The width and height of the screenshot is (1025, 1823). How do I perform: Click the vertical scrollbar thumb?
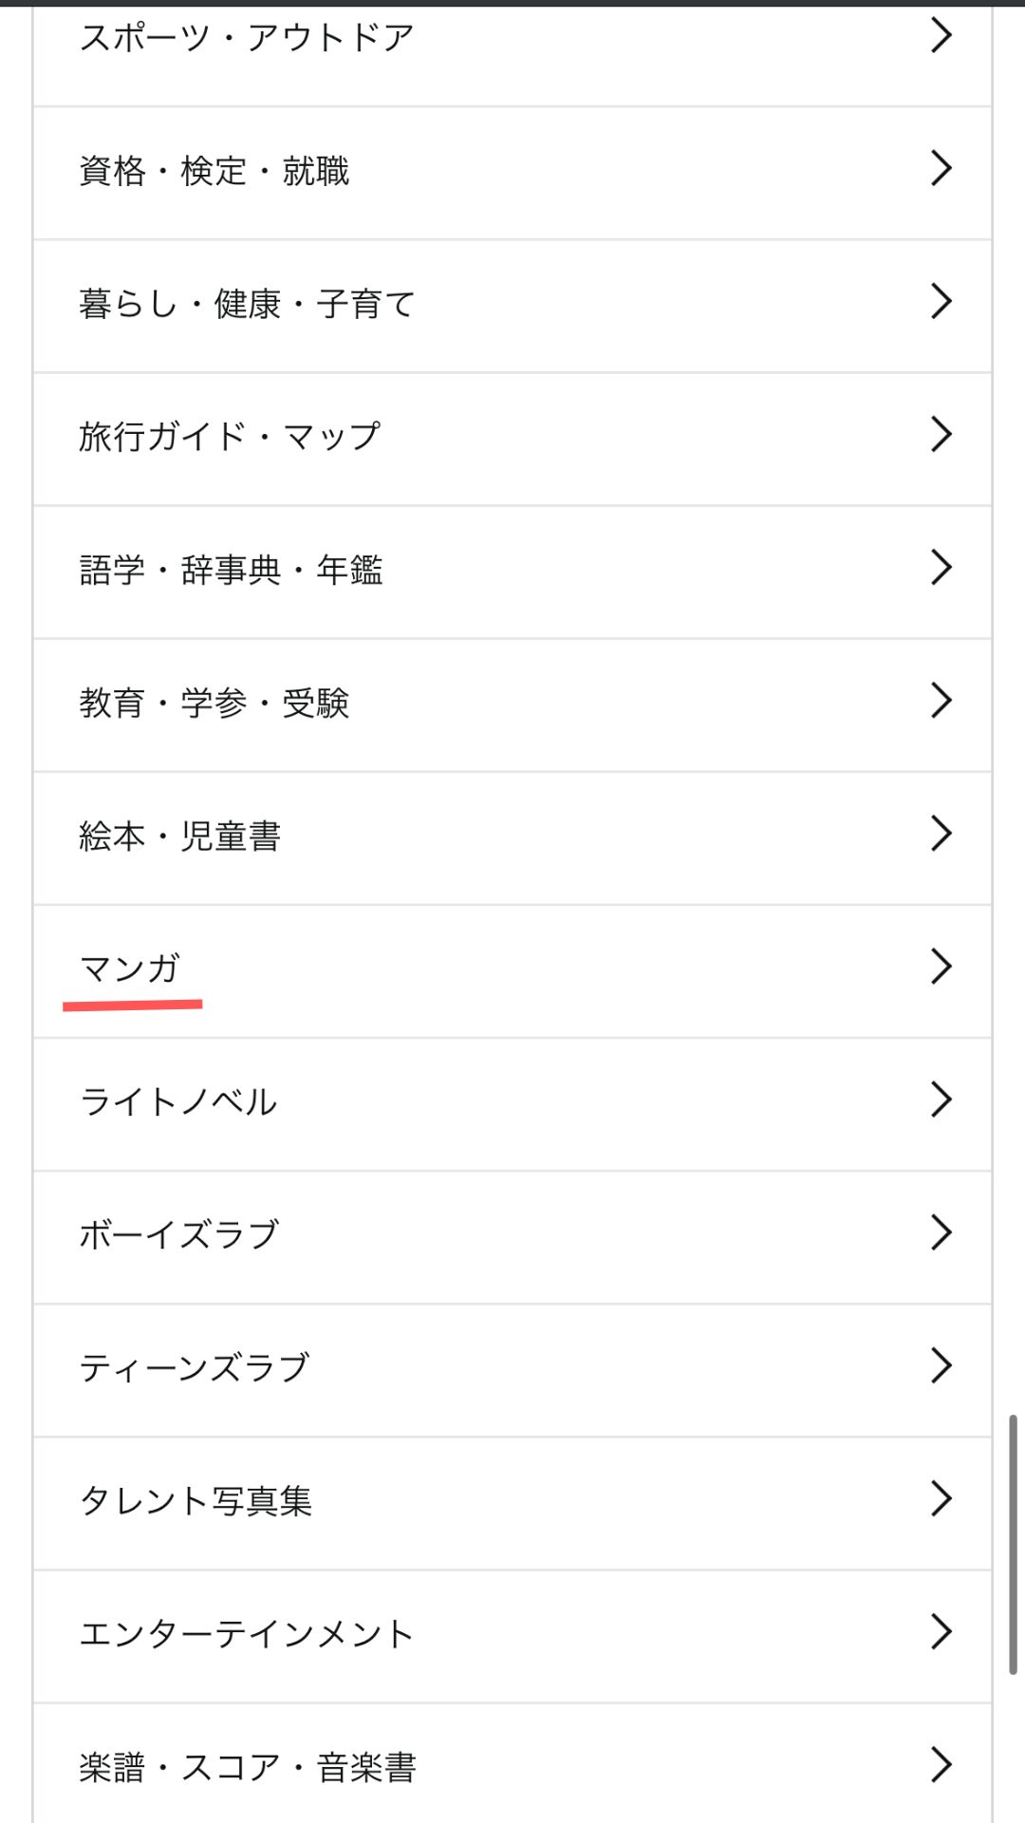click(x=1013, y=1545)
